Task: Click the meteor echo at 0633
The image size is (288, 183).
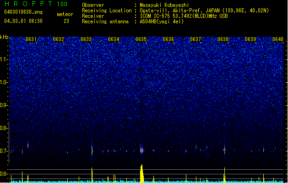Action: 92,150
